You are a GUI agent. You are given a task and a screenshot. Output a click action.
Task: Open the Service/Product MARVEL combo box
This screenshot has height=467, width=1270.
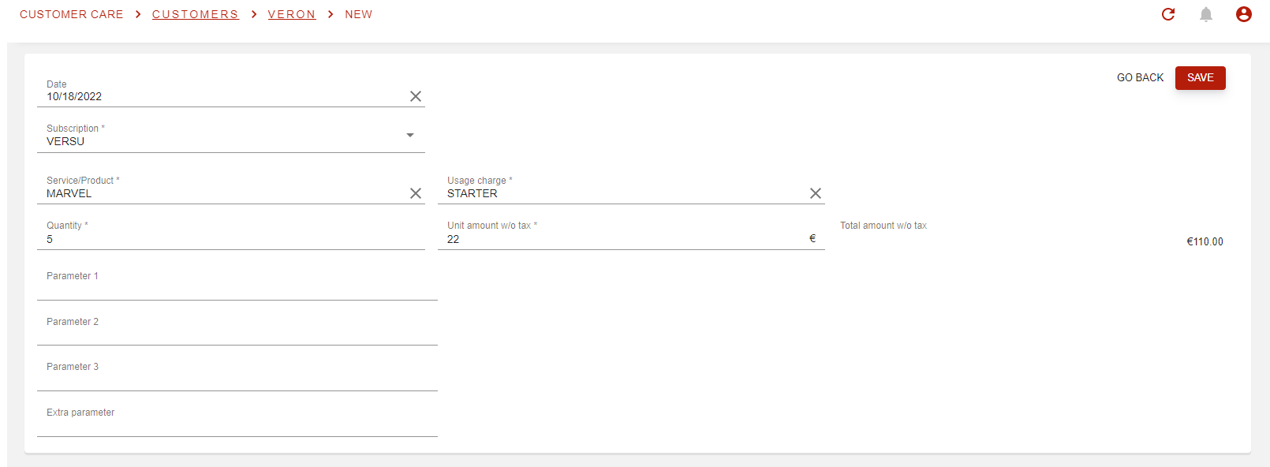(225, 193)
